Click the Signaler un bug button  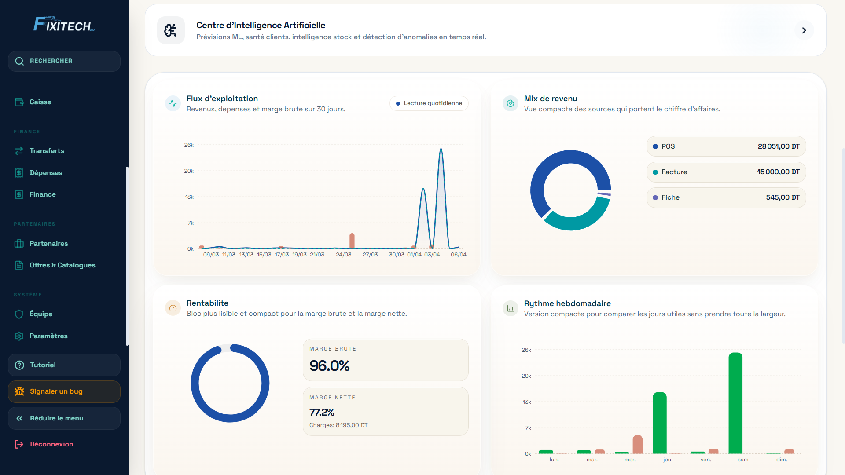[64, 391]
